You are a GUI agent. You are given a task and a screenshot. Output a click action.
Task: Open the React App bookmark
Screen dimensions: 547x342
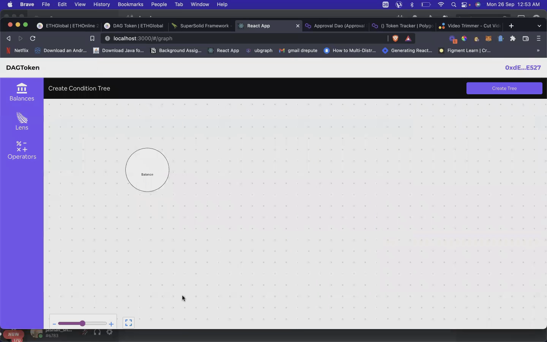point(224,51)
